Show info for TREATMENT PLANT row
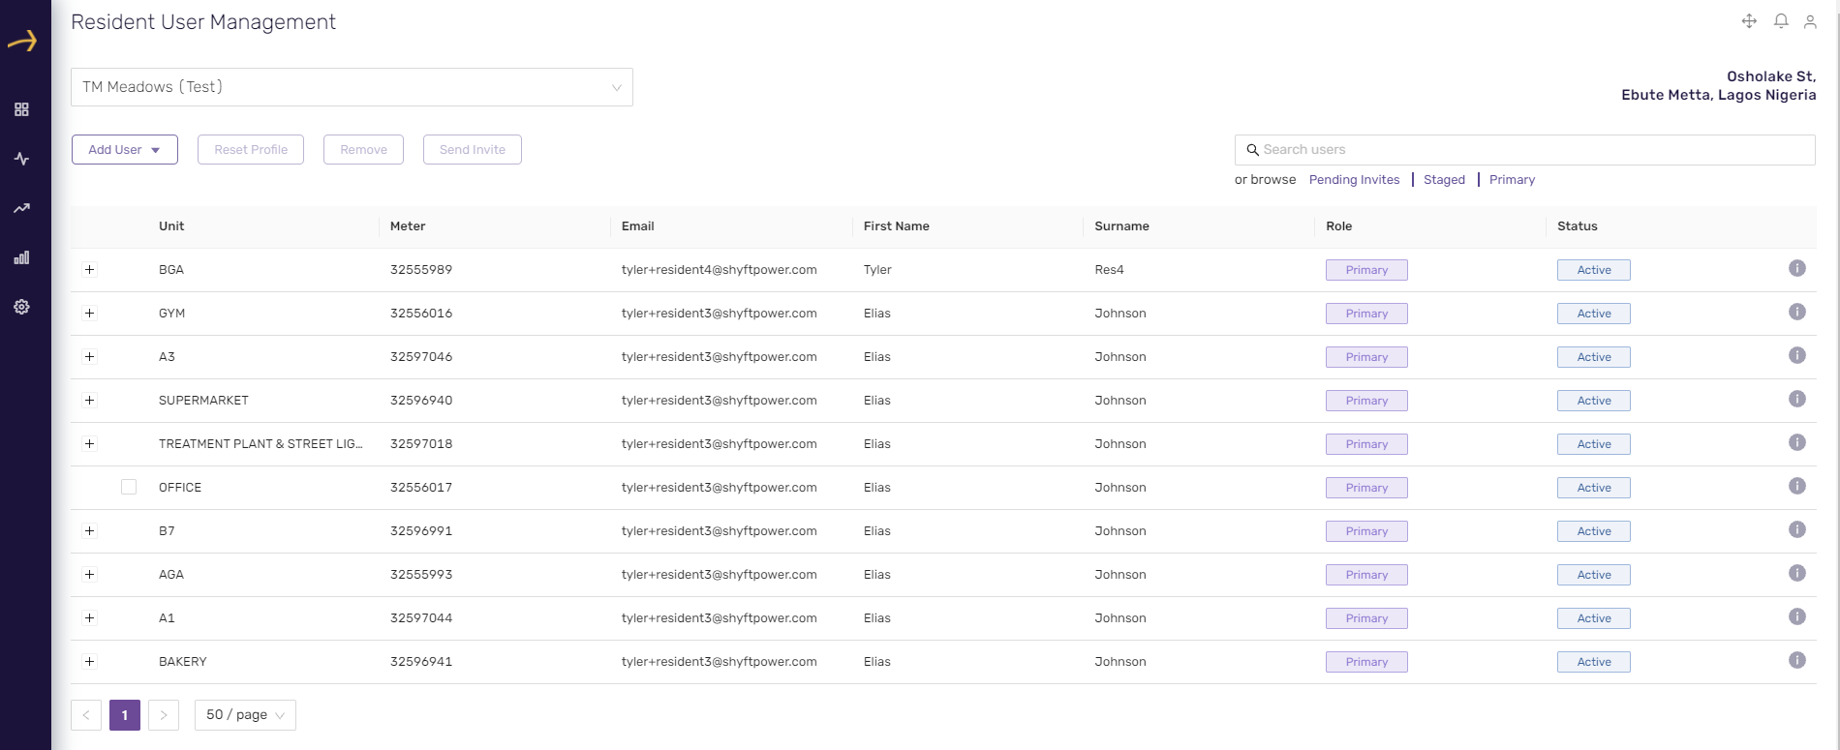Viewport: 1840px width, 750px height. [x=1797, y=442]
